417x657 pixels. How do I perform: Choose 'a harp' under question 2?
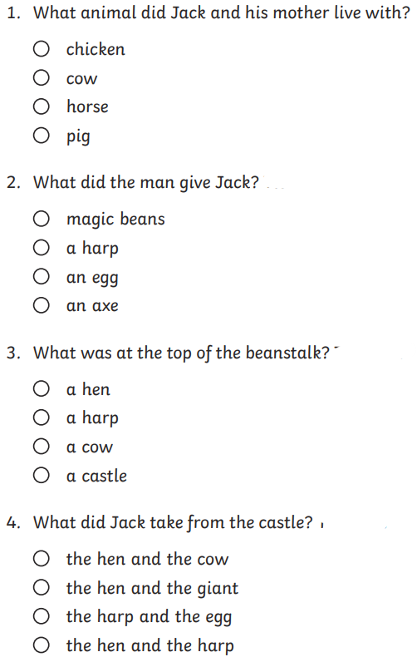coord(42,248)
